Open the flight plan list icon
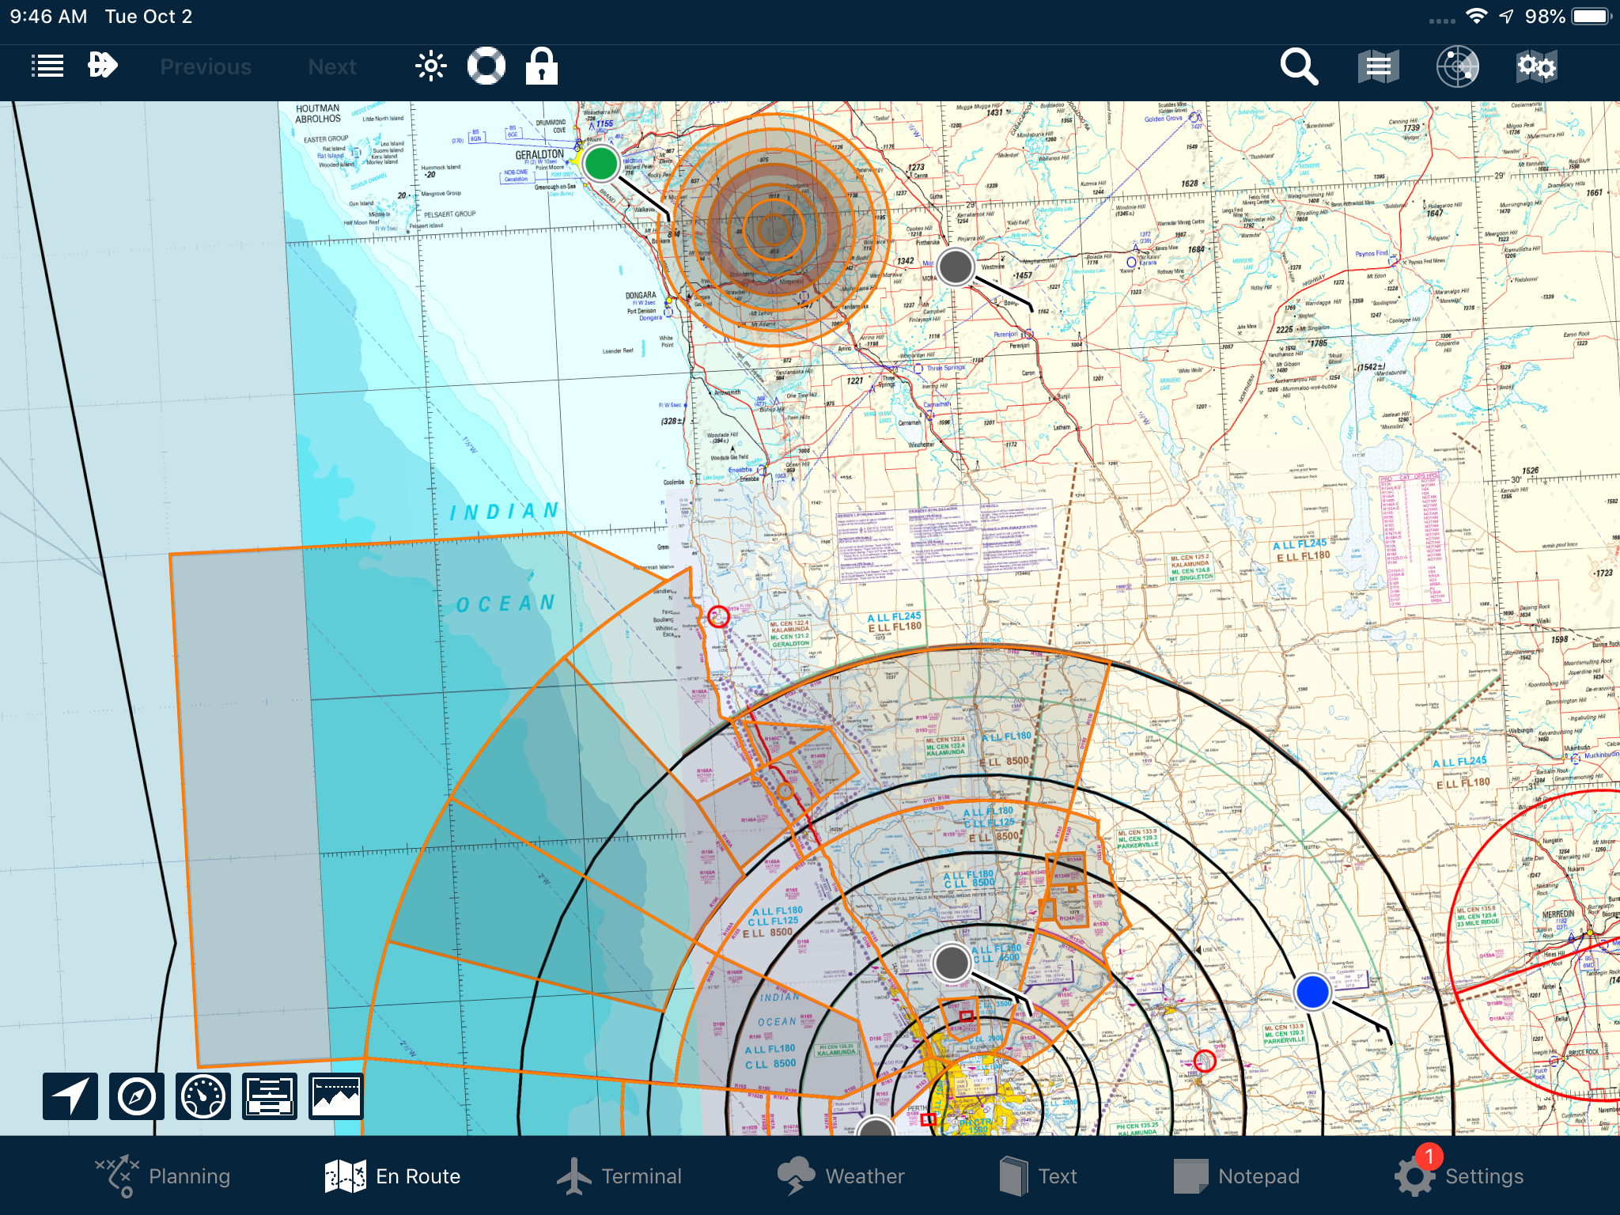Viewport: 1620px width, 1215px height. (47, 66)
